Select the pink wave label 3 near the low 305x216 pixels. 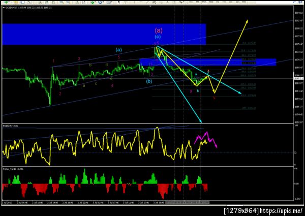pos(191,91)
